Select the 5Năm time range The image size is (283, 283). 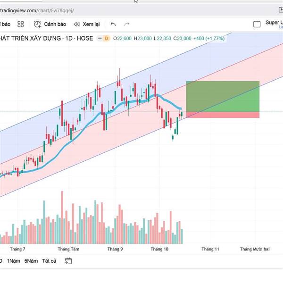tap(31, 261)
